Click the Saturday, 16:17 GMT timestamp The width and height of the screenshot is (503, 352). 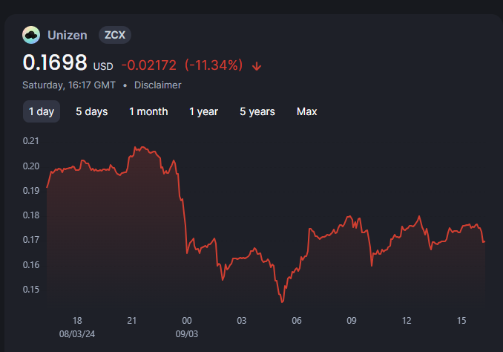[69, 85]
